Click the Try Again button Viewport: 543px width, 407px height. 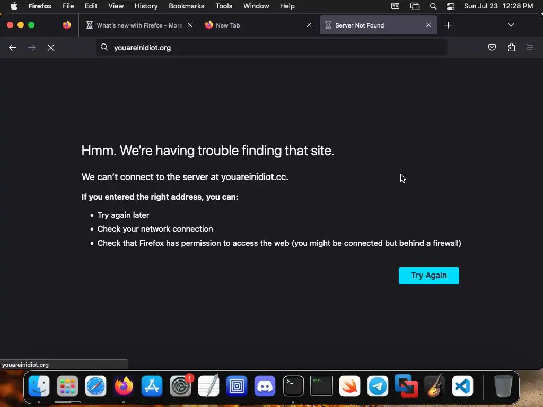[x=428, y=276]
